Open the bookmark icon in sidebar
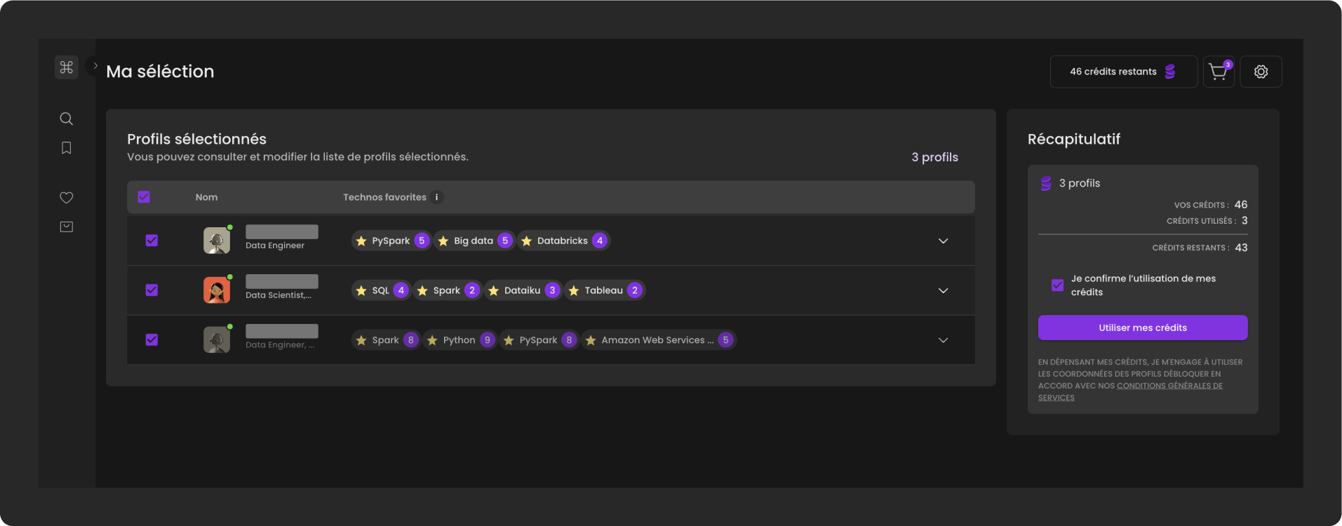The width and height of the screenshot is (1342, 526). [x=67, y=148]
